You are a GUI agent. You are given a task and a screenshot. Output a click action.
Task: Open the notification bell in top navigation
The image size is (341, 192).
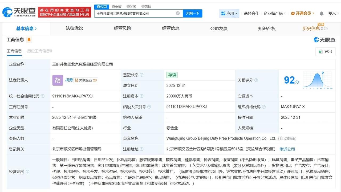tap(321, 13)
